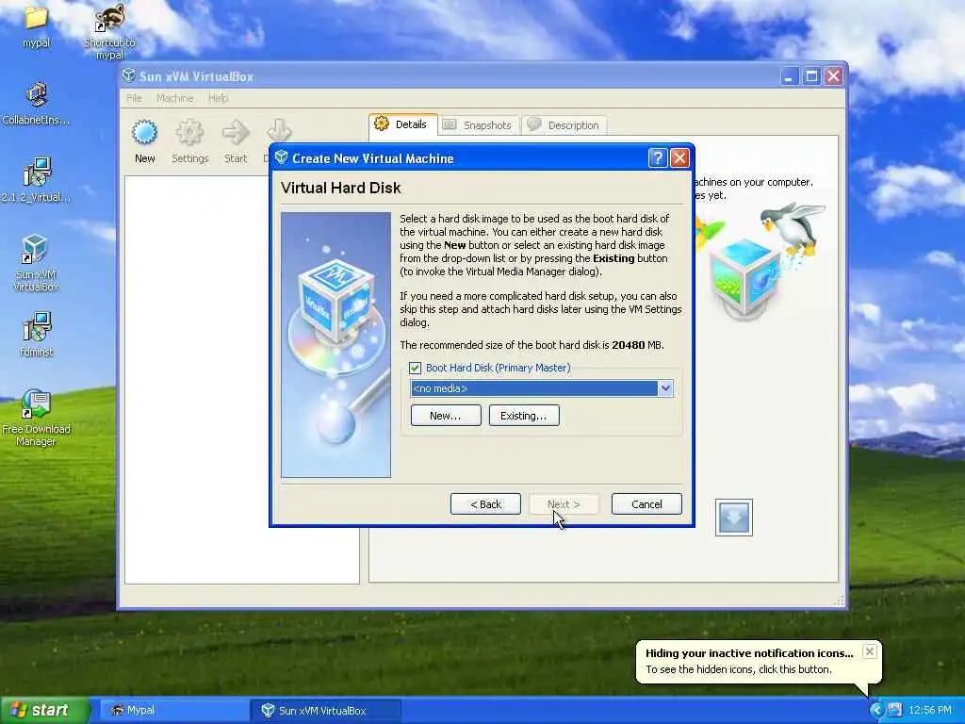
Task: Click the blue down-arrow button in Details pane
Action: tap(733, 518)
